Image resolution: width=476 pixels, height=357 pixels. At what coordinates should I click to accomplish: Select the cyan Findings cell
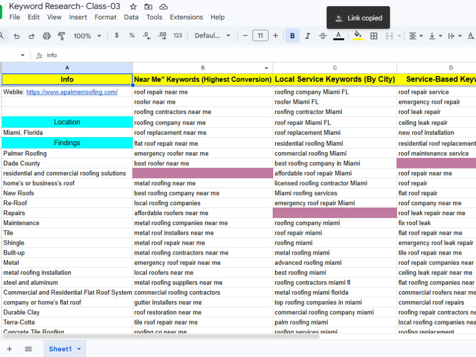tap(67, 143)
